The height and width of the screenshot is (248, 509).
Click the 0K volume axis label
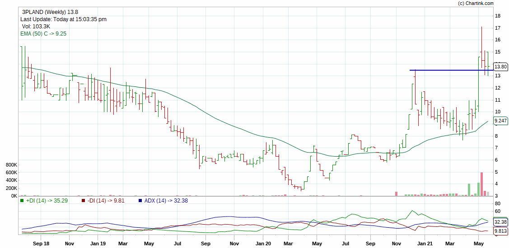[14, 196]
